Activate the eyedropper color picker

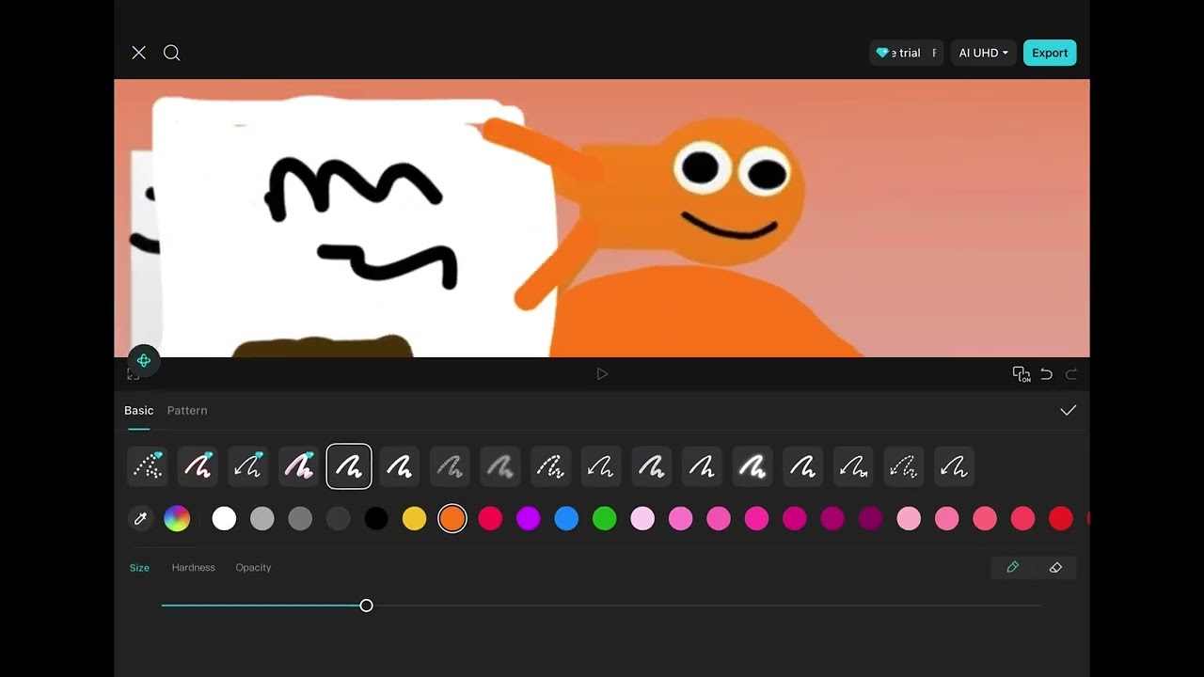(141, 518)
